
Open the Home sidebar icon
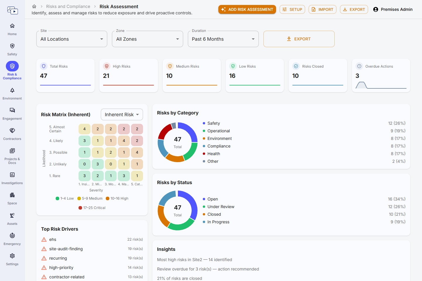(x=12, y=26)
